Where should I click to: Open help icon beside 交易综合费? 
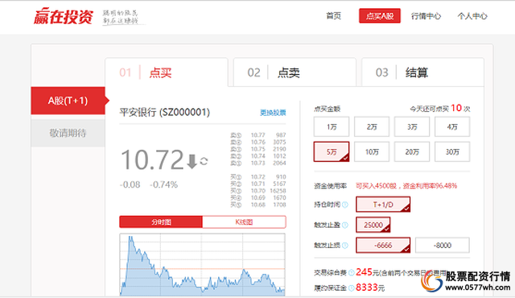[x=351, y=272]
